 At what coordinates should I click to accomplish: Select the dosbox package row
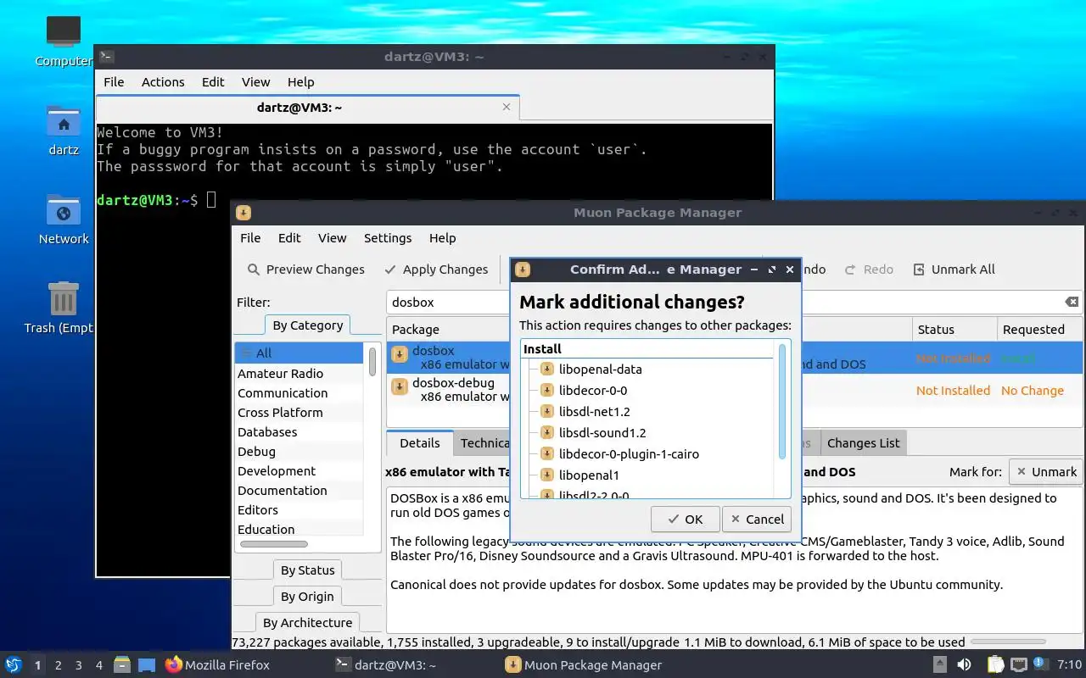point(735,358)
